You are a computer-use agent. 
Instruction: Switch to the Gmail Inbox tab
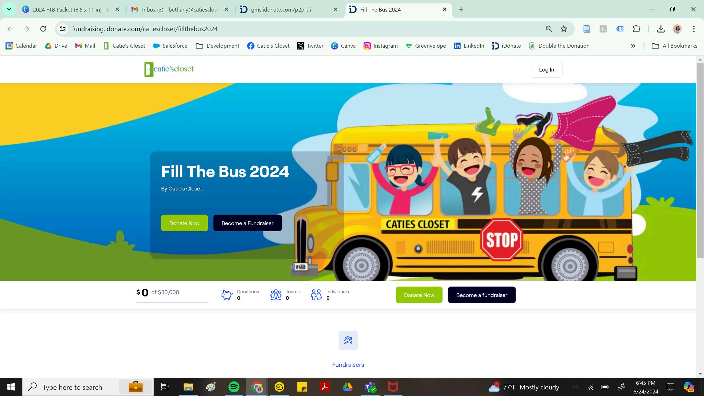tap(180, 9)
